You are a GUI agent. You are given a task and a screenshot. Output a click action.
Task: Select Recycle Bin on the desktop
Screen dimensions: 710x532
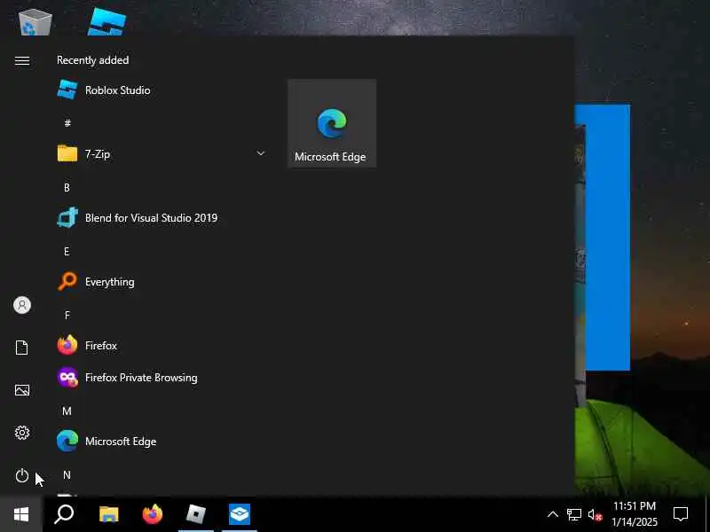[35, 21]
